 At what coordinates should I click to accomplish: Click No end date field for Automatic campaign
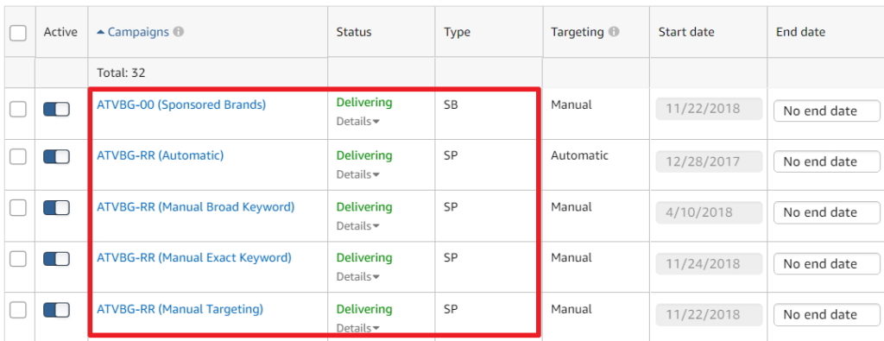click(826, 161)
